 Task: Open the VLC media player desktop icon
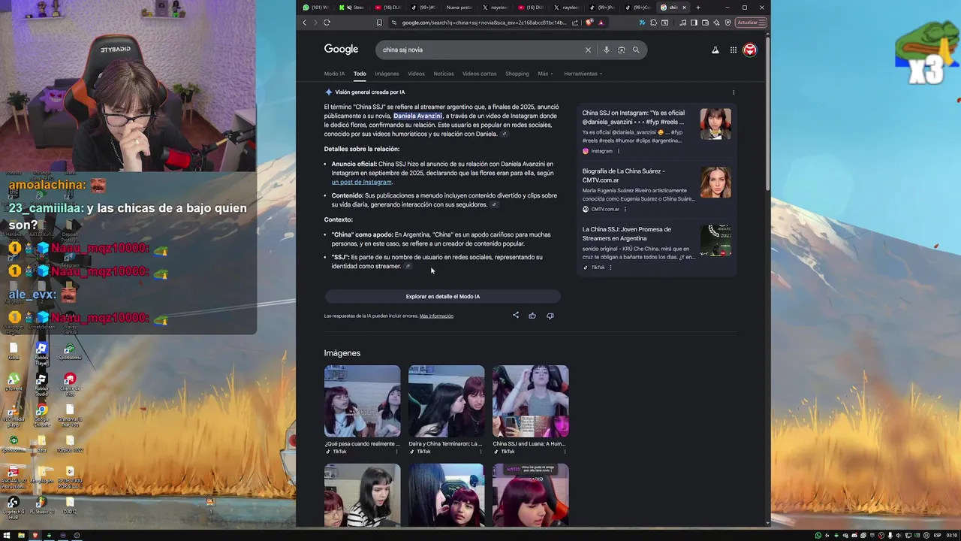14,416
